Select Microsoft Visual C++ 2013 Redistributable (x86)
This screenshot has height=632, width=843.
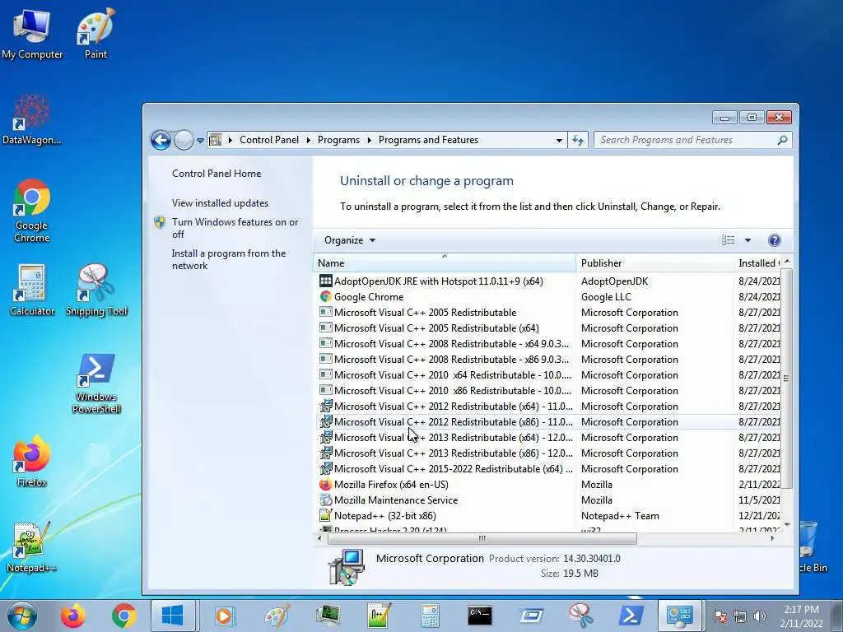pos(547,453)
